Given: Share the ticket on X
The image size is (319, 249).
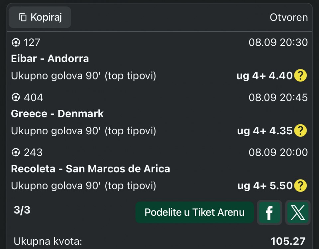Looking at the screenshot, I should click(x=298, y=212).
